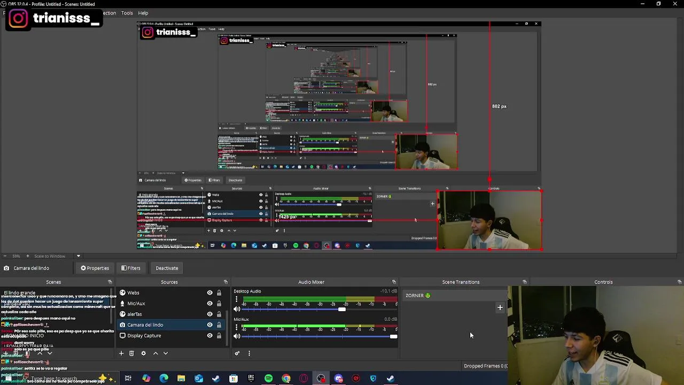Screen dimensions: 684x385
Task: Unlock the Camara del lindo source
Action: (219, 325)
